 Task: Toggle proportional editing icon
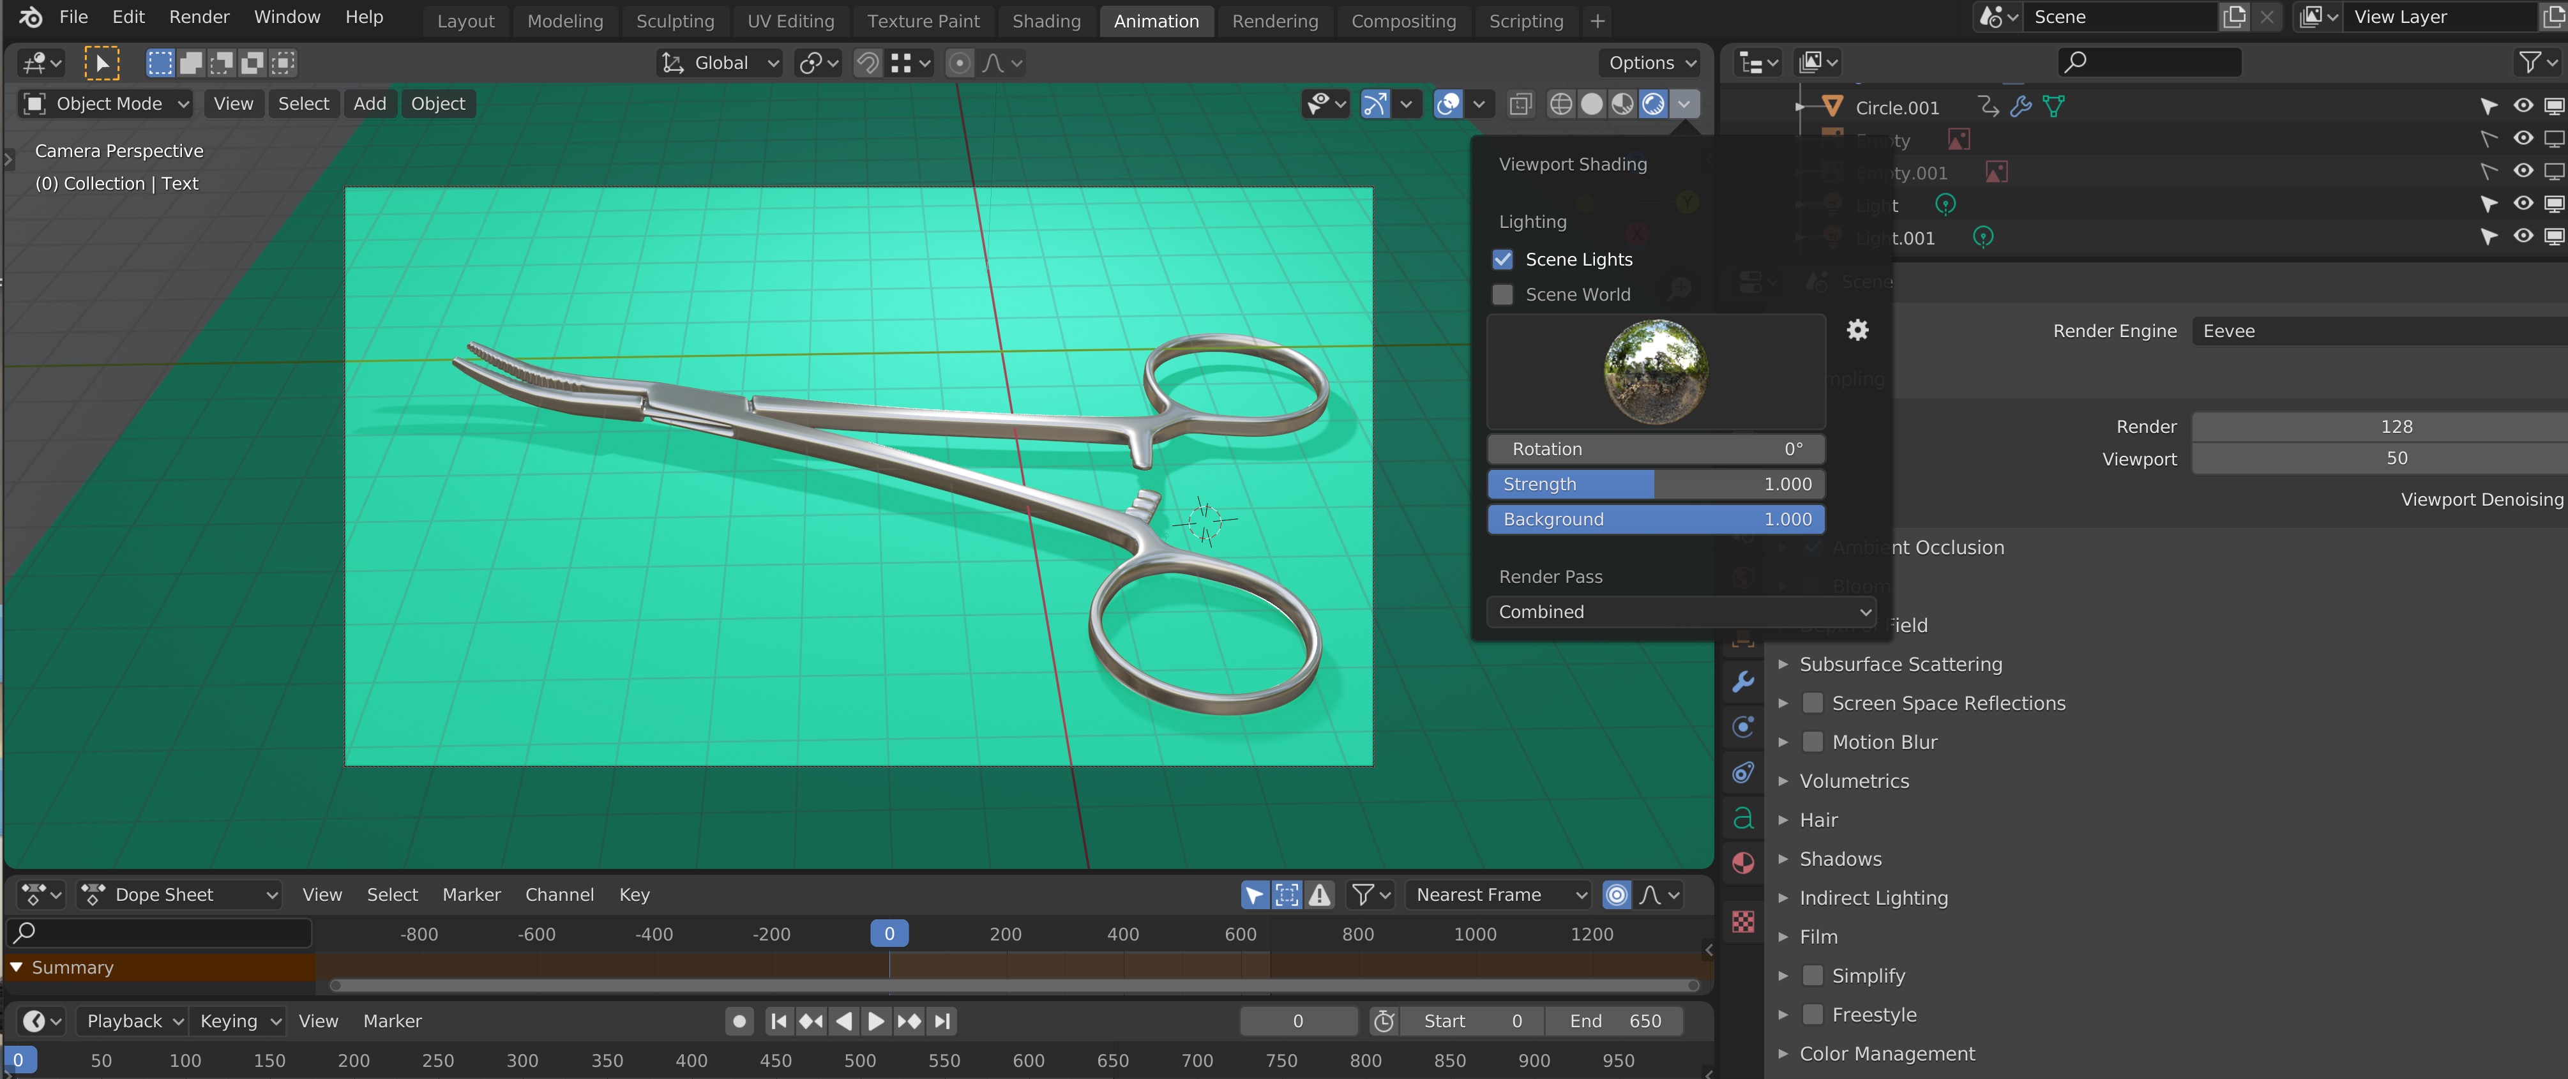pyautogui.click(x=959, y=63)
